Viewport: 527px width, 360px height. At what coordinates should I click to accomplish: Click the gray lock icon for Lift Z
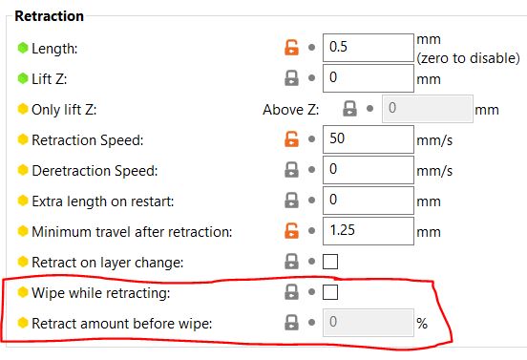coord(291,78)
